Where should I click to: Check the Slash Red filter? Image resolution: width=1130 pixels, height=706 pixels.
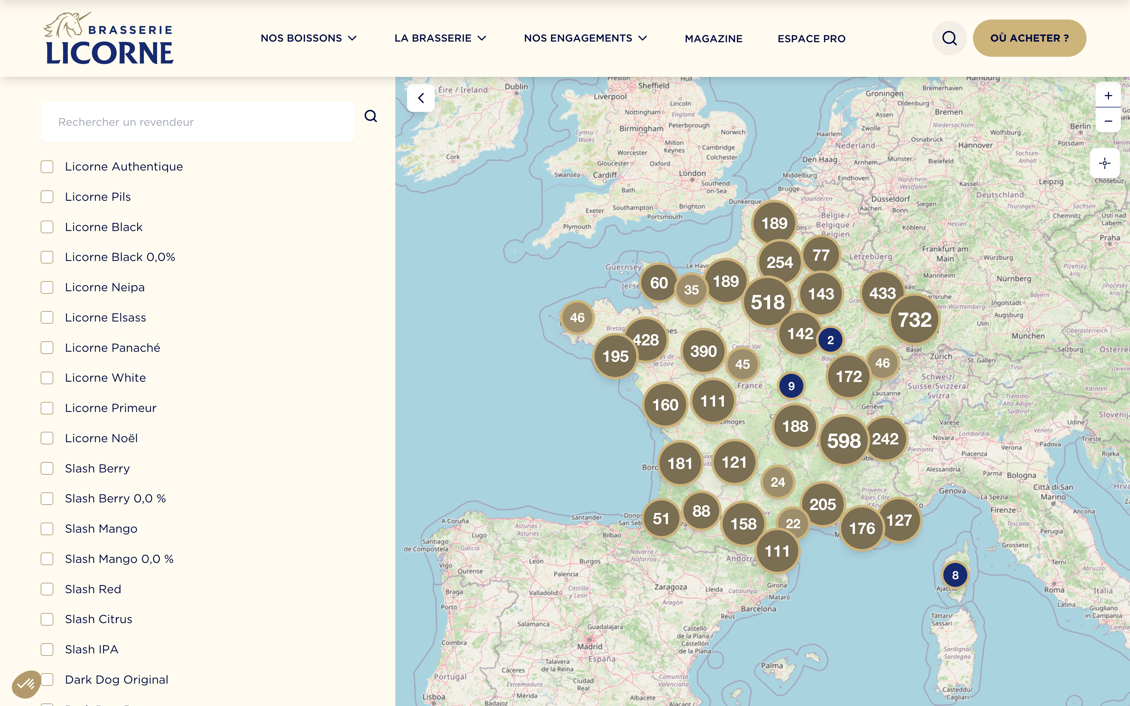tap(47, 589)
